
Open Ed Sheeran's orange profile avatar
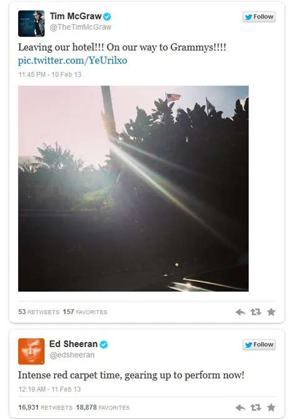[31, 351]
